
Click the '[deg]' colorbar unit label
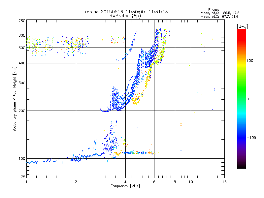[x=242, y=26]
